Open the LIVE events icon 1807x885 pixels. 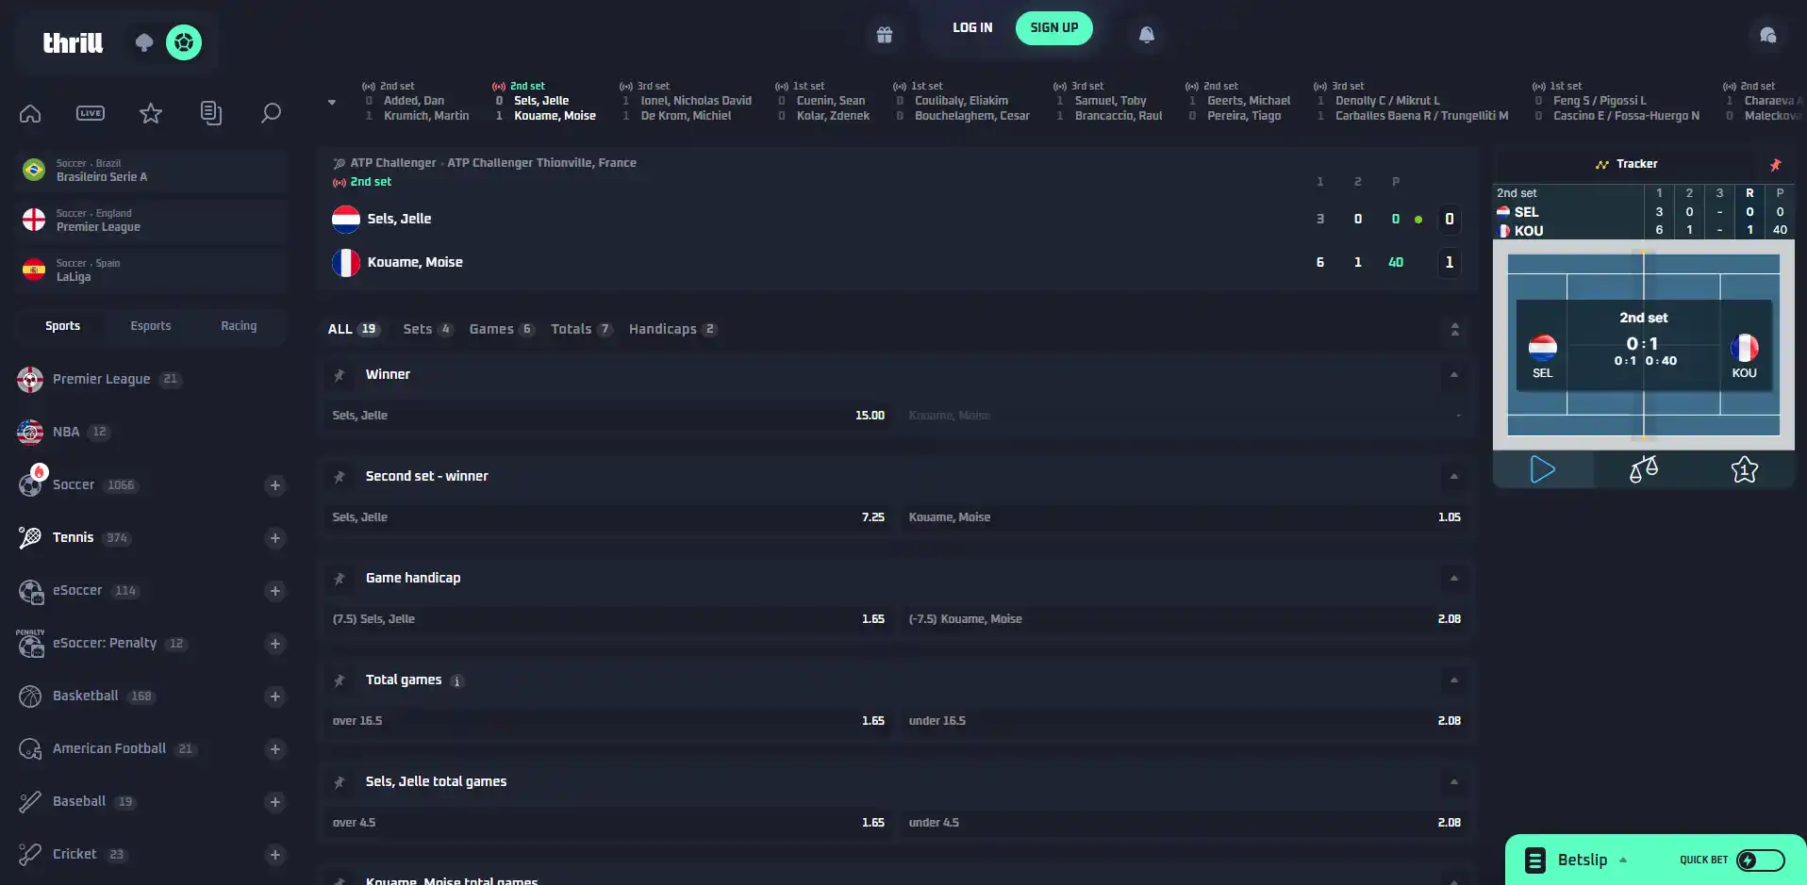point(91,113)
